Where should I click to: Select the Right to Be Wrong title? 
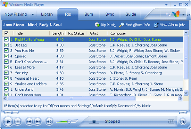pos(30,40)
